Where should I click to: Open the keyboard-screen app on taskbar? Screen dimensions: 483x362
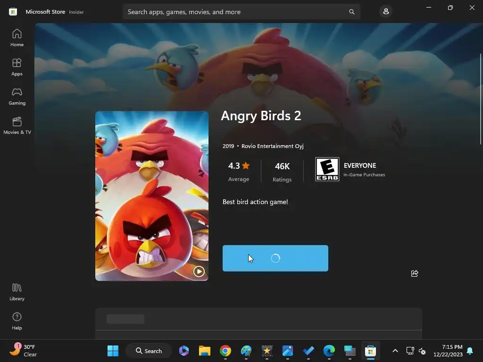coord(350,351)
